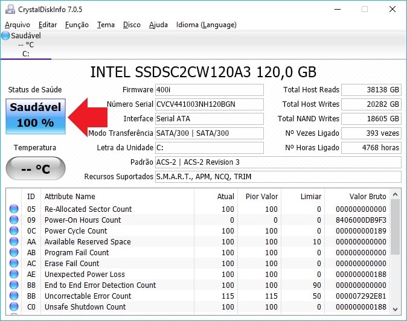Click status orb for Re-Allocated Sector Count
The height and width of the screenshot is (321, 407).
click(x=14, y=209)
